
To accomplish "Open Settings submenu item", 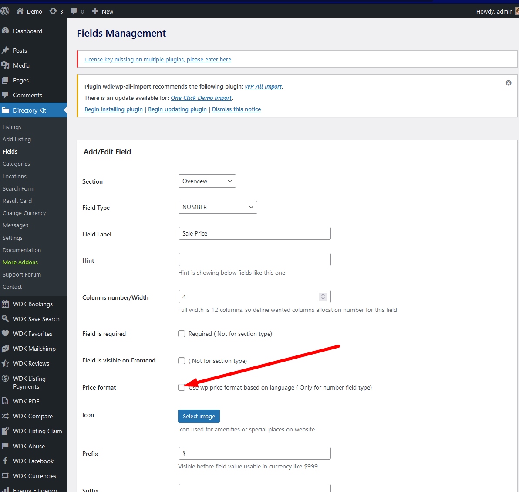I will click(x=13, y=238).
